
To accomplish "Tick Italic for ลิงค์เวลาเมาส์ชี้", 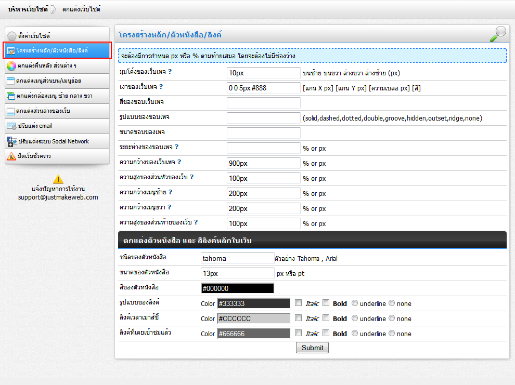I will [x=298, y=318].
